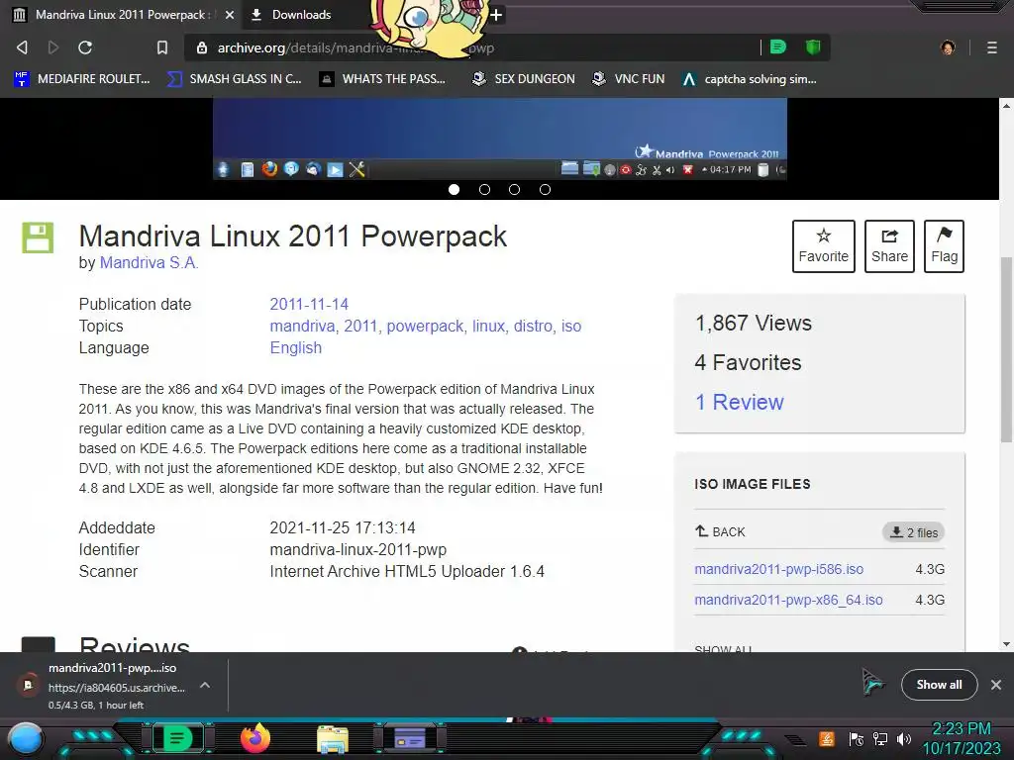
Task: Show all downloads
Action: tap(939, 685)
